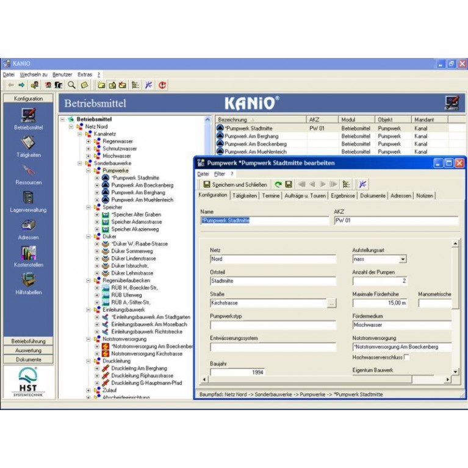Screen dimensions: 468x468
Task: Click the Auswertung sidebar button
Action: (28, 350)
